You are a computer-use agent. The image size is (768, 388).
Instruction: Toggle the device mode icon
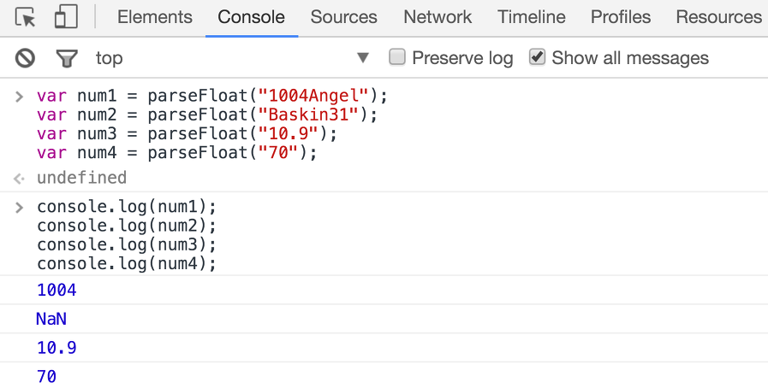pos(66,17)
